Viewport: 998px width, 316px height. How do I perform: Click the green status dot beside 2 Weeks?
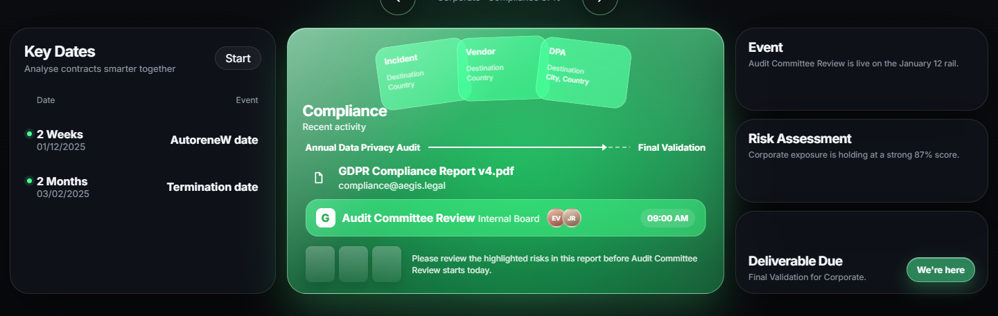pyautogui.click(x=29, y=133)
